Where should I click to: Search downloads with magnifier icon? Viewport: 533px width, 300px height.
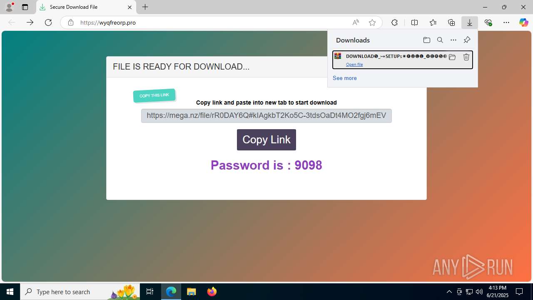coord(440,40)
